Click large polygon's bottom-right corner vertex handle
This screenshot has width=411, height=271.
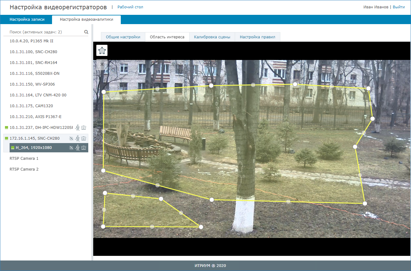(x=365, y=203)
